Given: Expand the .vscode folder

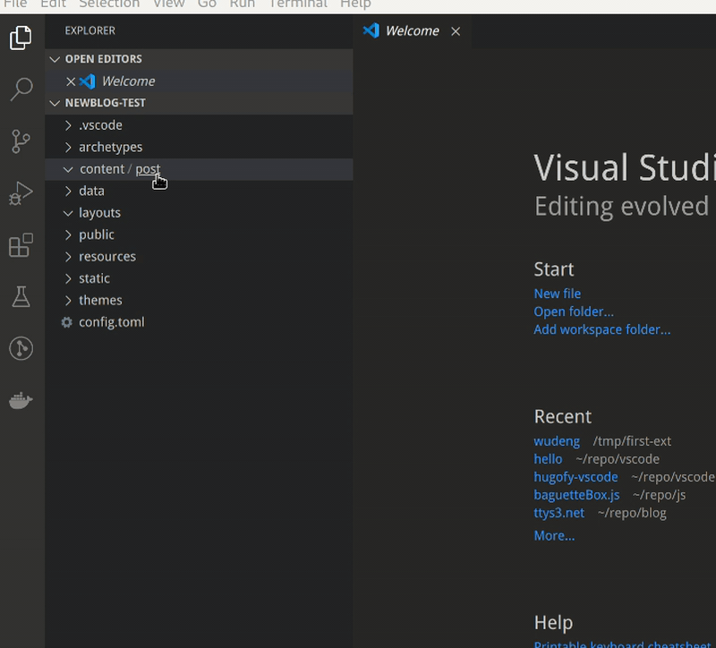Looking at the screenshot, I should 68,125.
